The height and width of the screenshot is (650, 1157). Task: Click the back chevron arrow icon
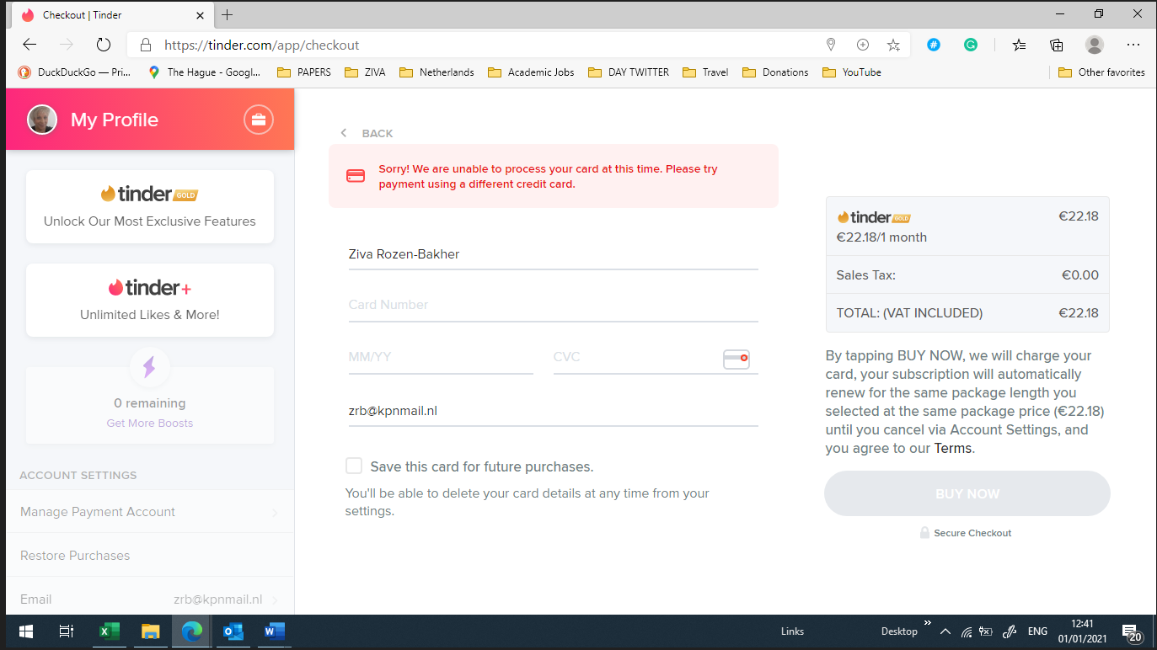click(343, 133)
